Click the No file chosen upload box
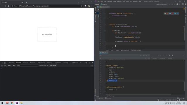Viewport: 187px width, 105px height. [47, 34]
